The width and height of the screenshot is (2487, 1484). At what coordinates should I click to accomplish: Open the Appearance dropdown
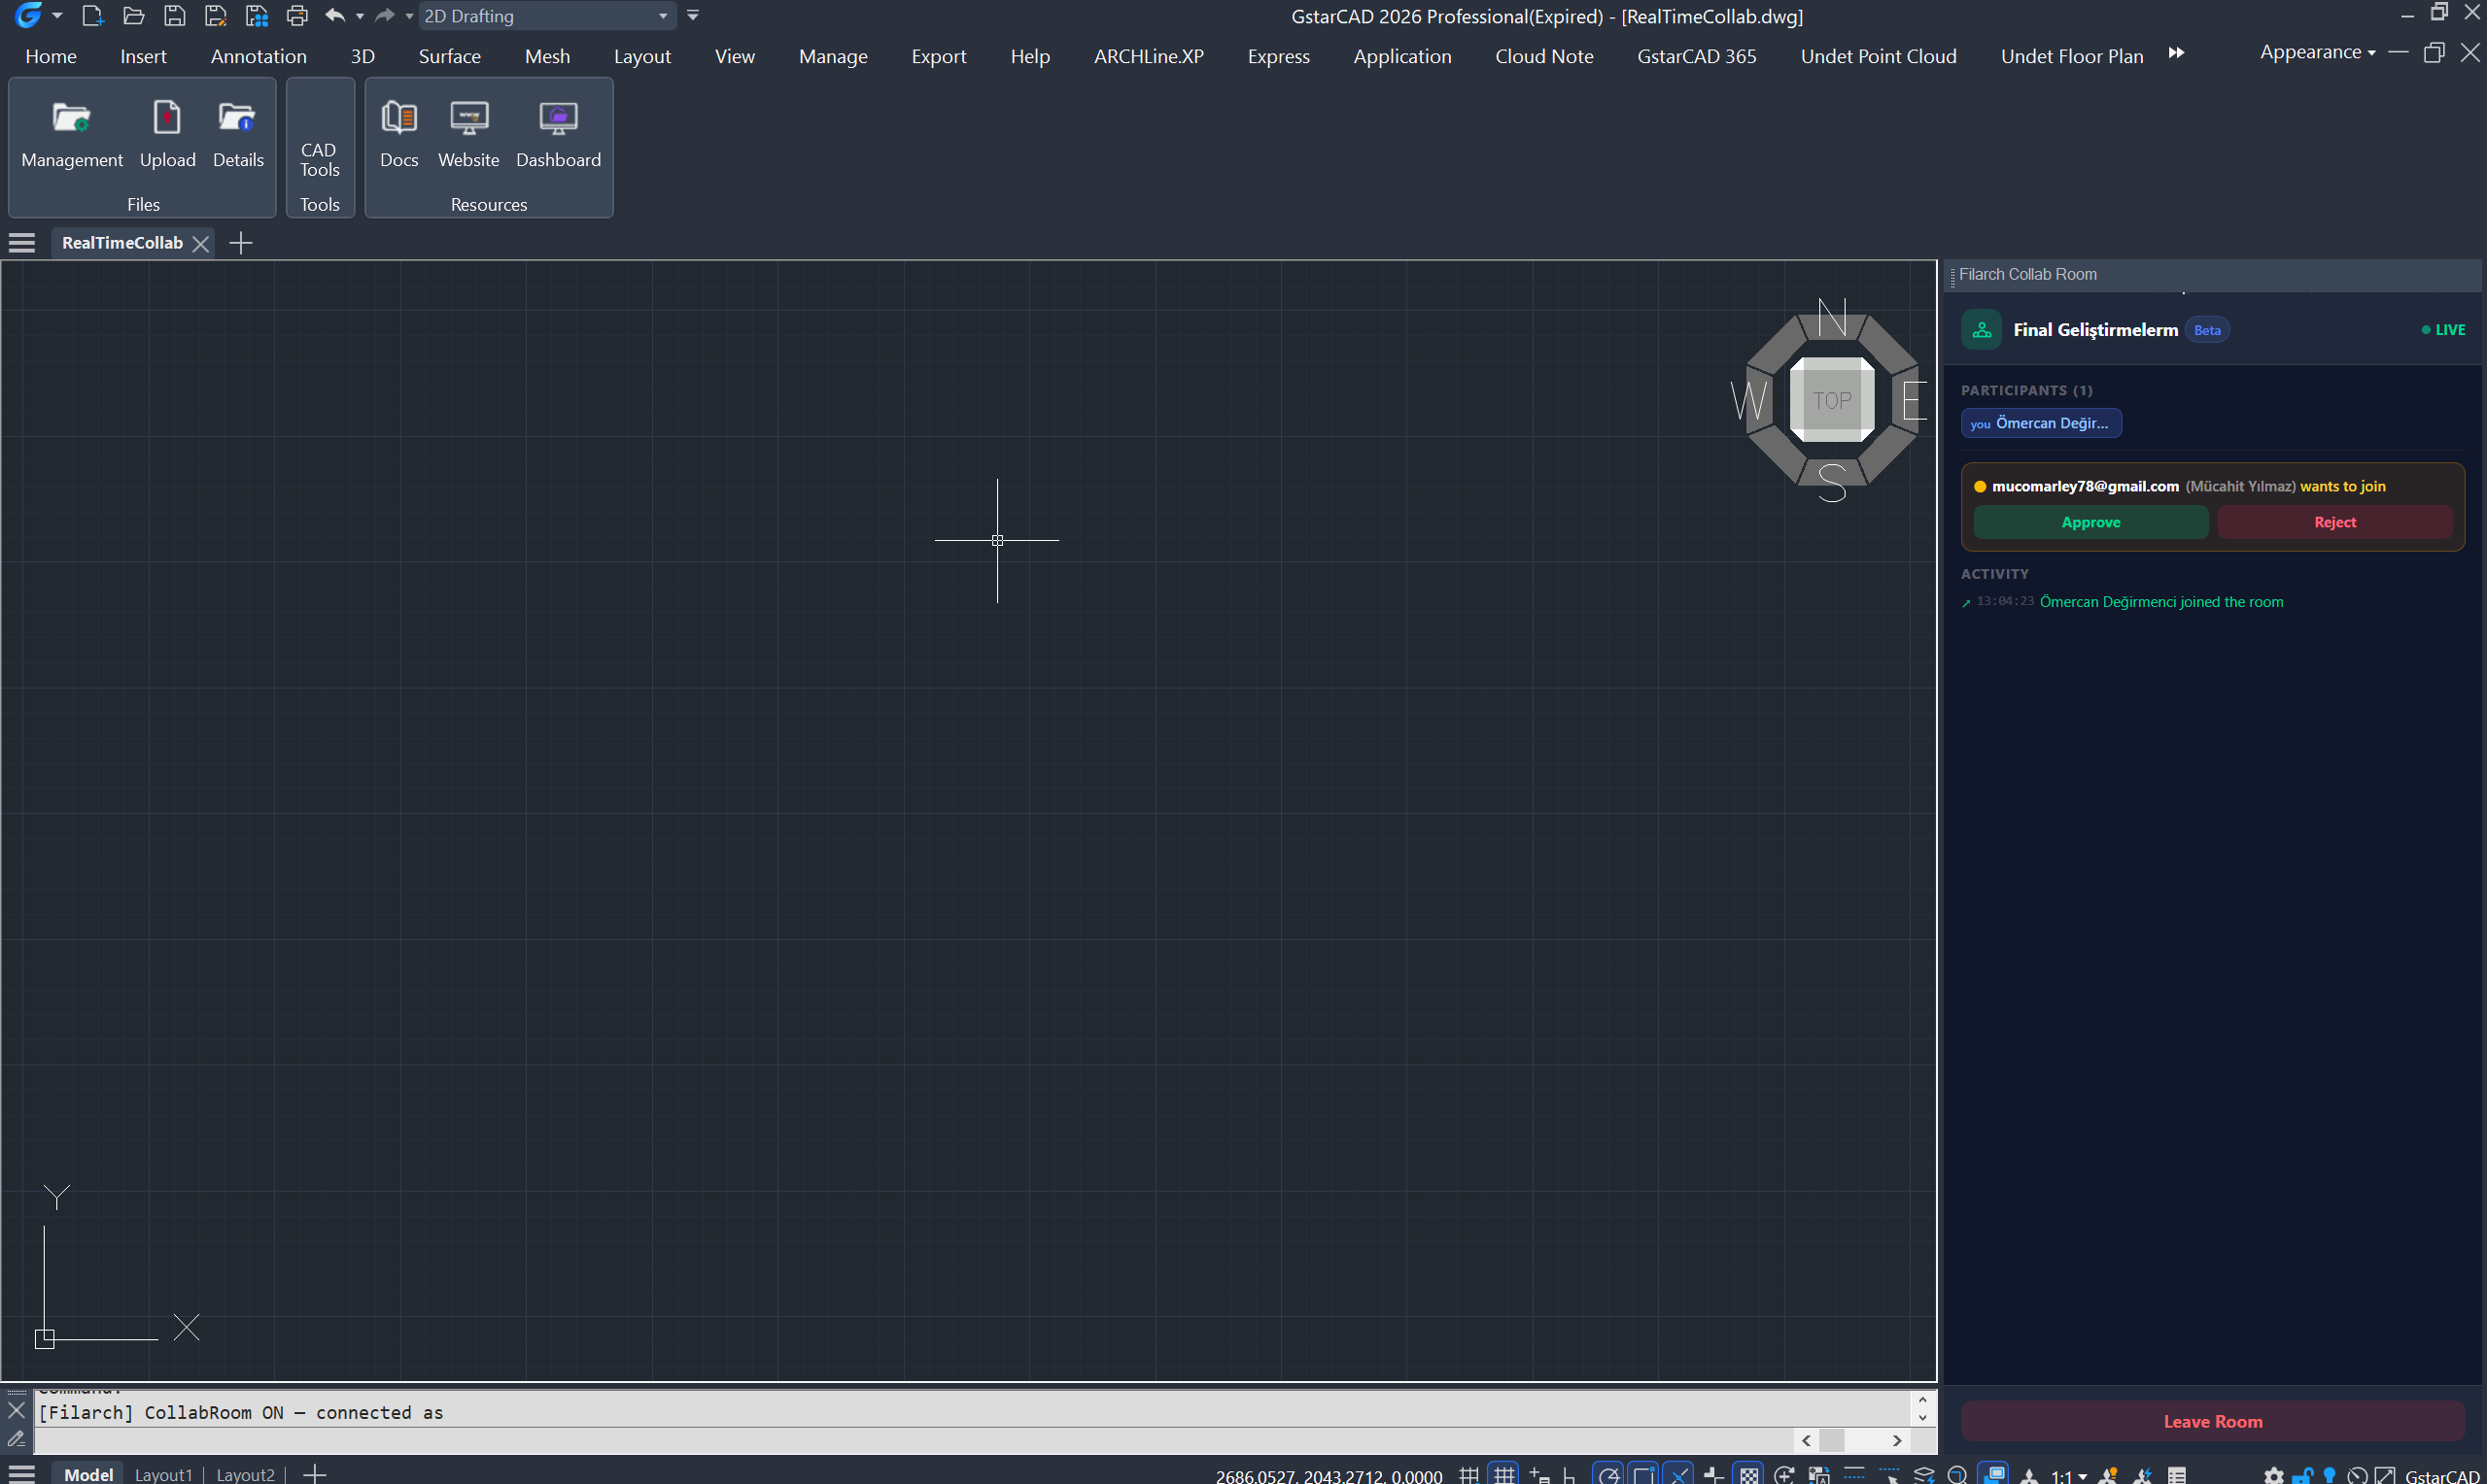click(2317, 52)
